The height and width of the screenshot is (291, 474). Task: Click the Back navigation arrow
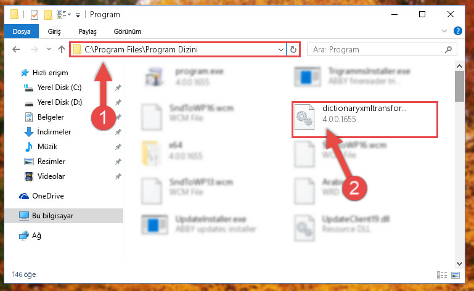[x=16, y=49]
